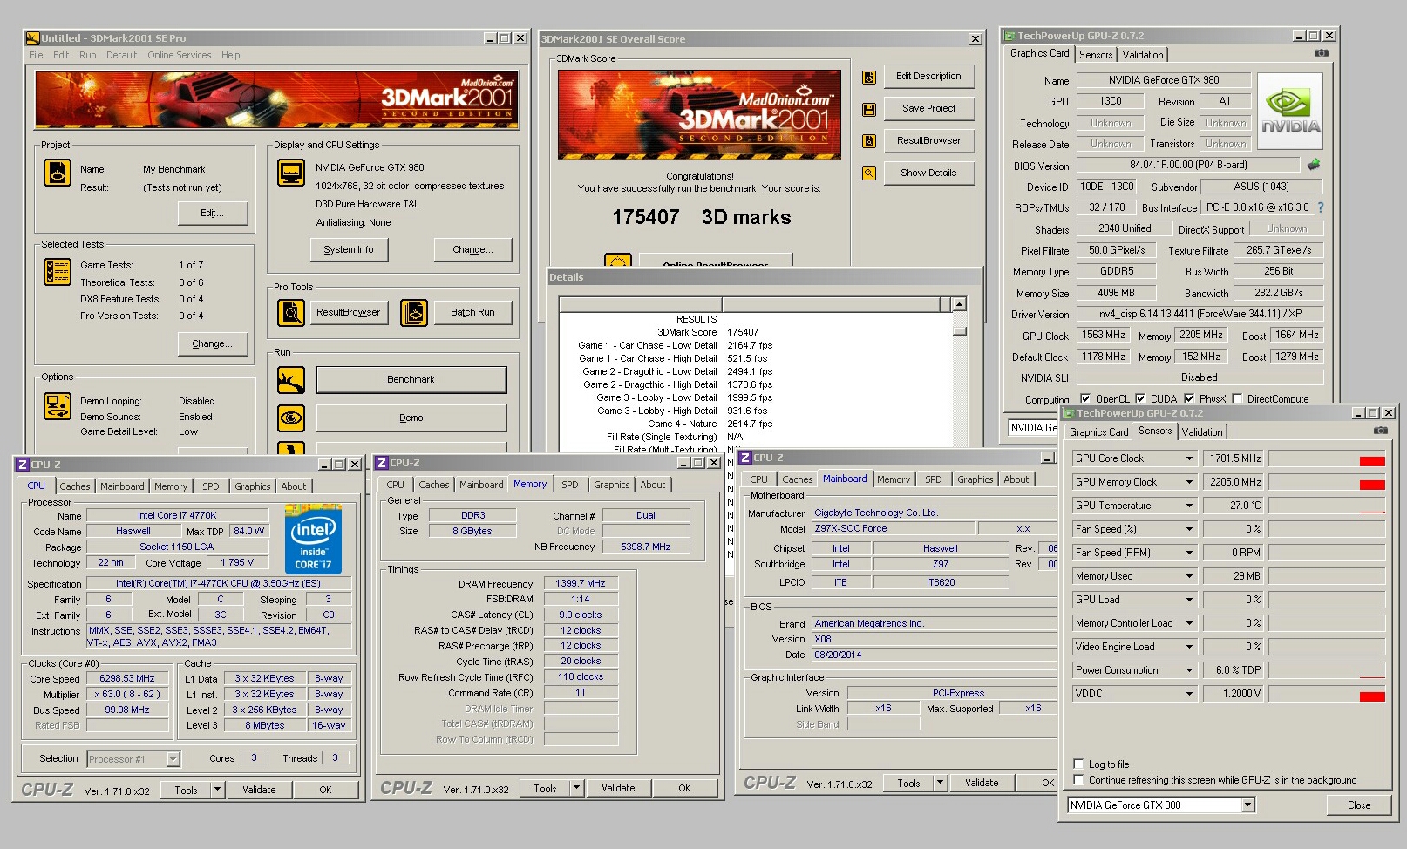Switch to Graphics tab in CPU-Z Mainboard window
Viewport: 1407px width, 849px height.
click(975, 479)
